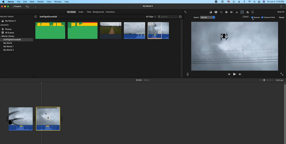Click the Speed speedometer icon

[242, 12]
